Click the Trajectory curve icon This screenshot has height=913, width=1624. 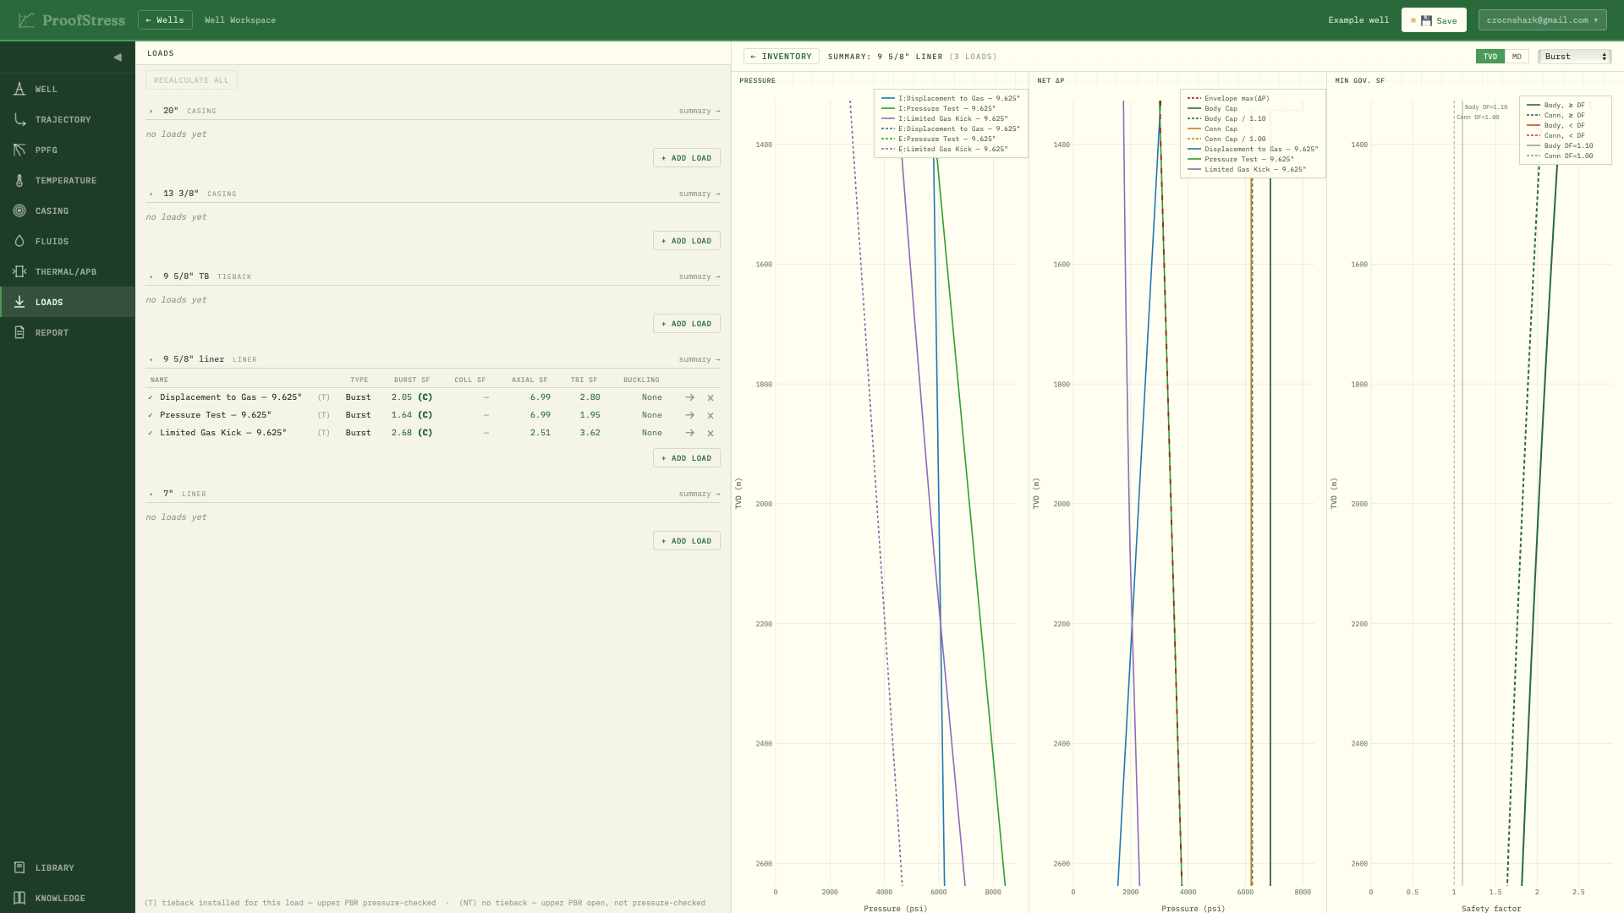[19, 119]
